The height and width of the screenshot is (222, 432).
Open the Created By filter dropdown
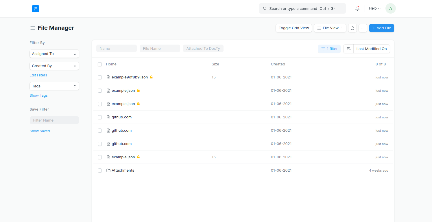tap(54, 66)
